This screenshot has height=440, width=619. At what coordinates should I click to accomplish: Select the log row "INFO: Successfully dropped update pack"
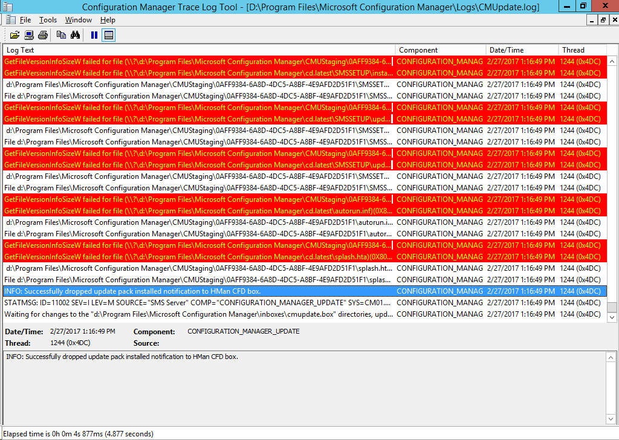tap(305, 291)
